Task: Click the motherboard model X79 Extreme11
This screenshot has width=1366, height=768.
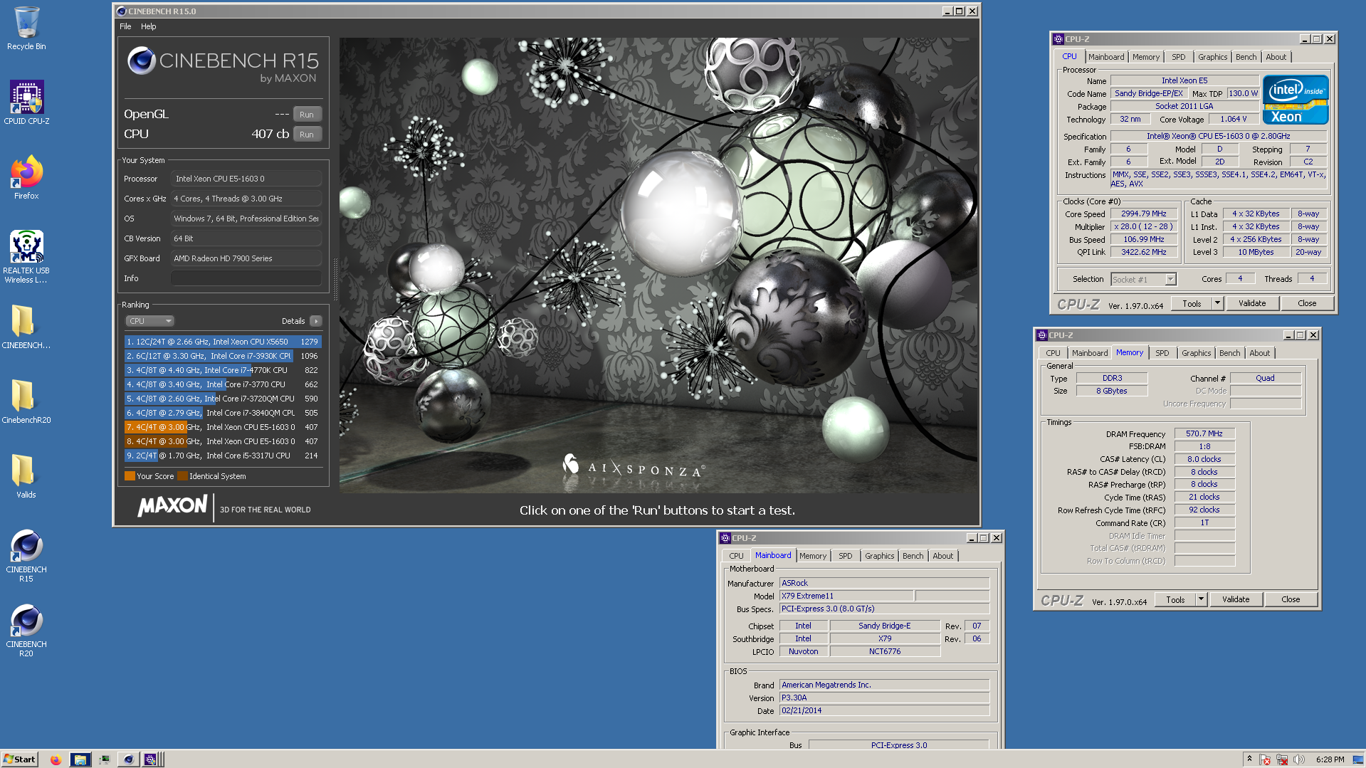Action: 846,596
